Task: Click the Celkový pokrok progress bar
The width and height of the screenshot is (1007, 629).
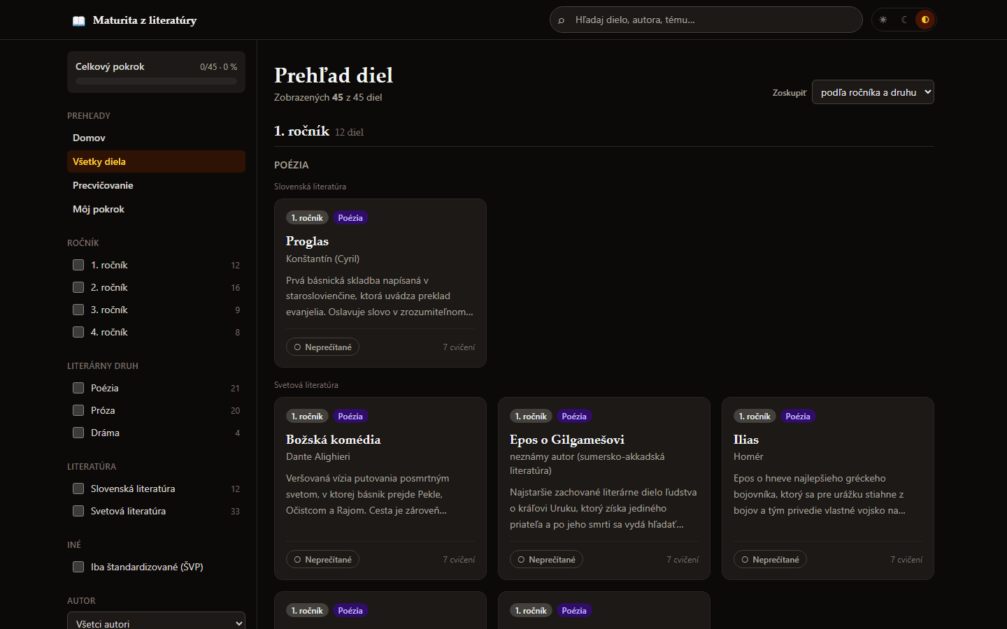Action: pos(156,81)
